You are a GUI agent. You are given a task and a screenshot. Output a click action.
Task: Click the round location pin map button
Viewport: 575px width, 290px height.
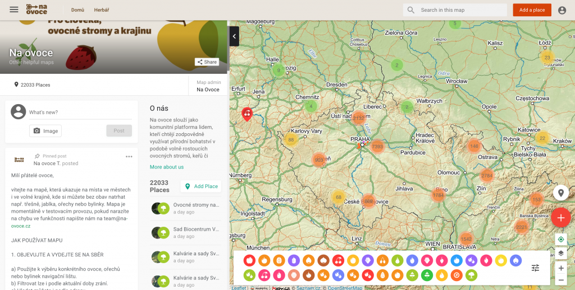(561, 193)
